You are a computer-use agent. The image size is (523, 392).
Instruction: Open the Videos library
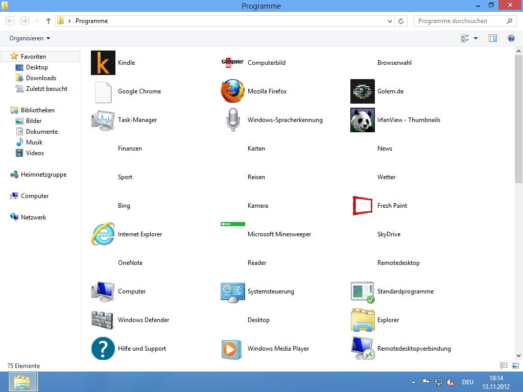click(35, 153)
